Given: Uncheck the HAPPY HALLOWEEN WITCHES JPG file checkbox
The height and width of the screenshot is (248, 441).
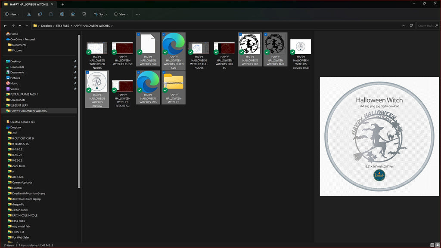Looking at the screenshot, I should [240, 34].
